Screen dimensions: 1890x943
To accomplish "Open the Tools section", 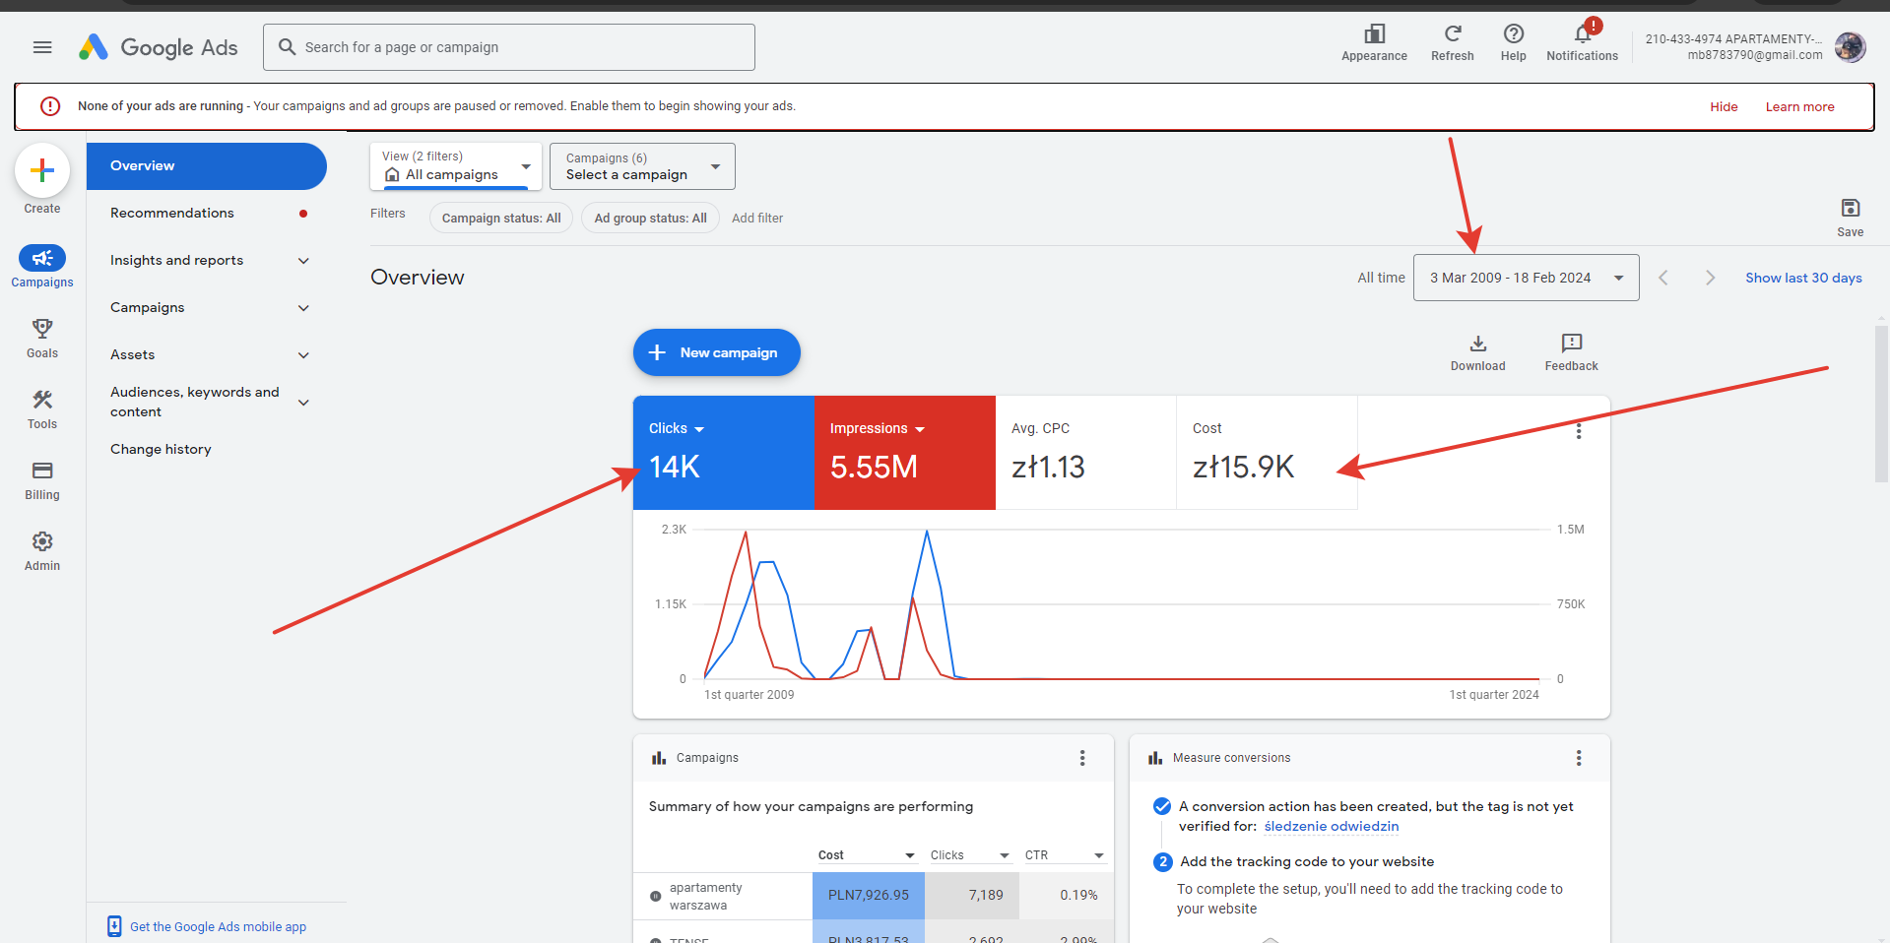I will click(x=42, y=409).
